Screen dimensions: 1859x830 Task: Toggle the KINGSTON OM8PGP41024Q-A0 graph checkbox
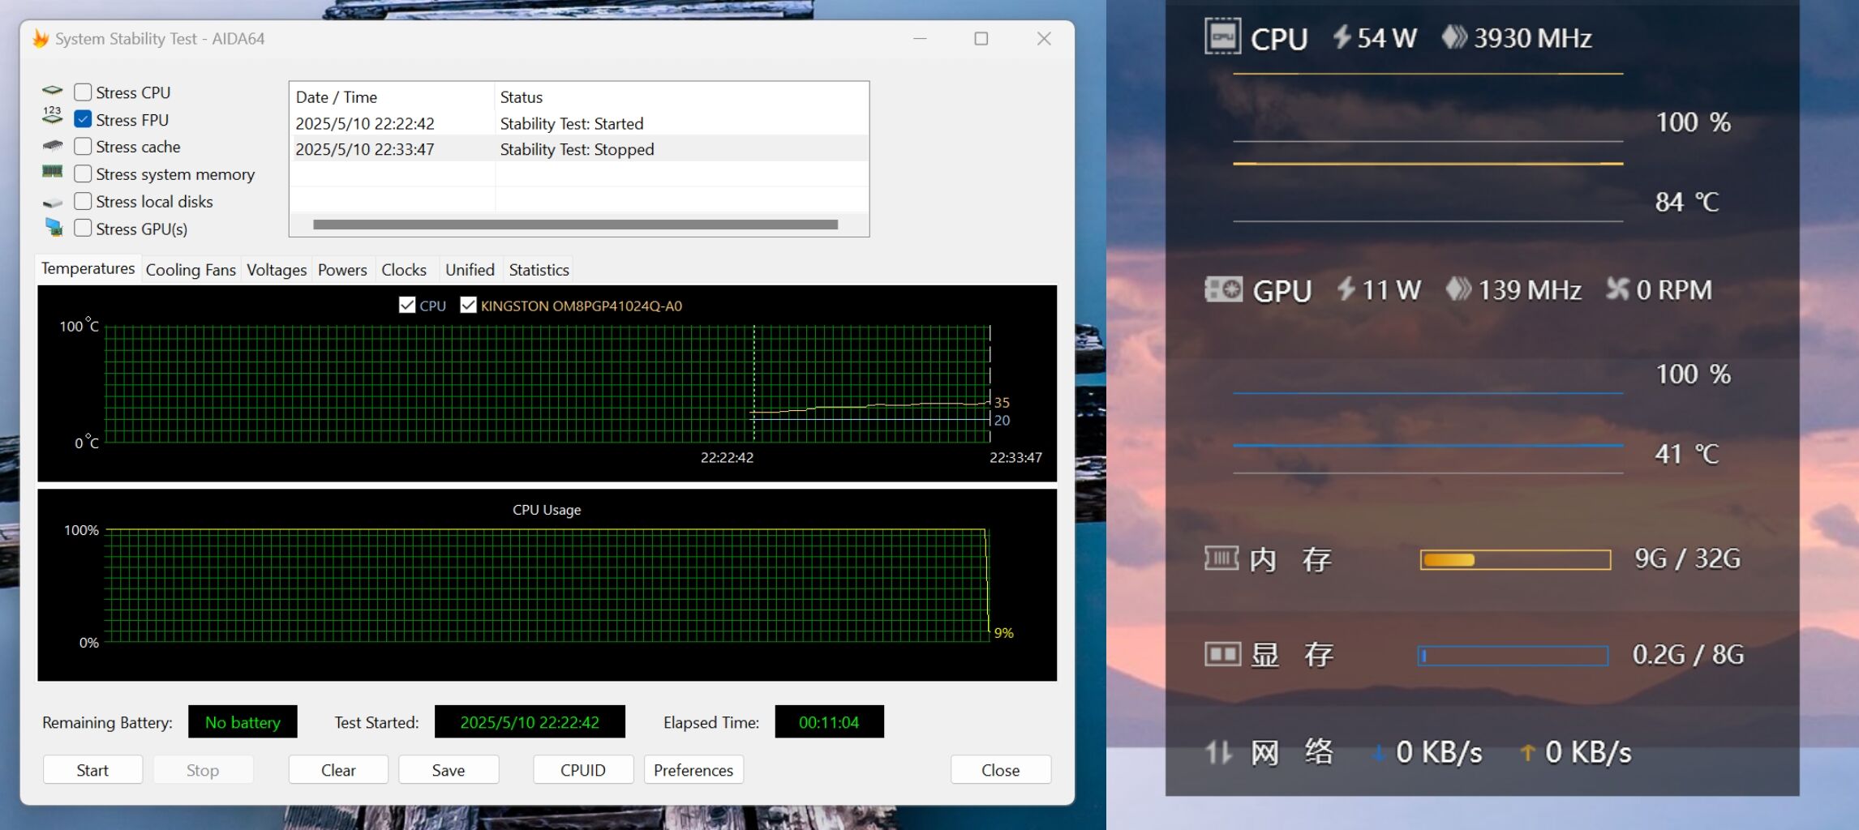[468, 305]
